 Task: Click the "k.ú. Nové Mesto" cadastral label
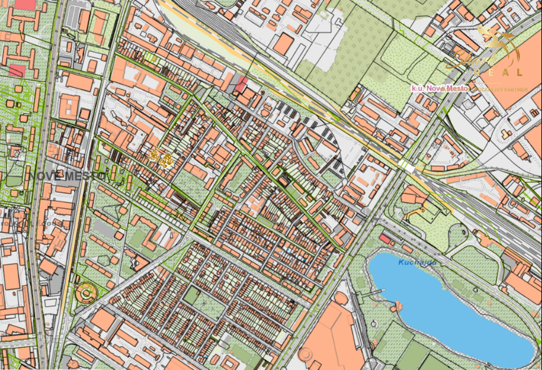[439, 88]
